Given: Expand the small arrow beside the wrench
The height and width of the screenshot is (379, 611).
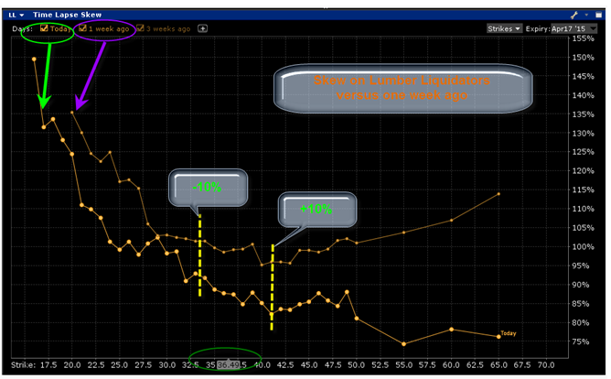Looking at the screenshot, I should (586, 16).
